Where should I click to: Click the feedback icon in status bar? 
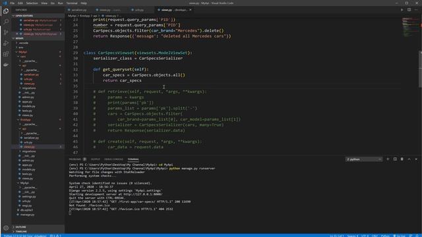coord(411,236)
